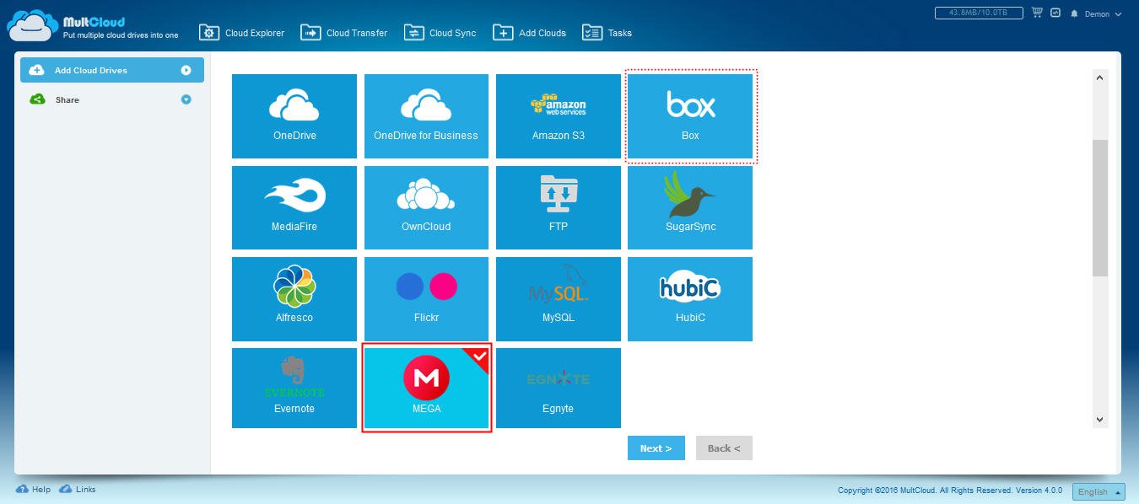
Task: Choose the HubiC tile
Action: click(690, 298)
